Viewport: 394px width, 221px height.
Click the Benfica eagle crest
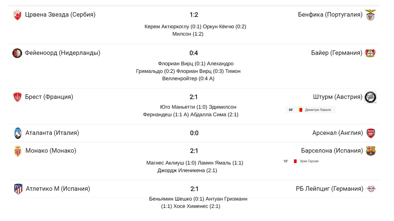[x=371, y=15]
